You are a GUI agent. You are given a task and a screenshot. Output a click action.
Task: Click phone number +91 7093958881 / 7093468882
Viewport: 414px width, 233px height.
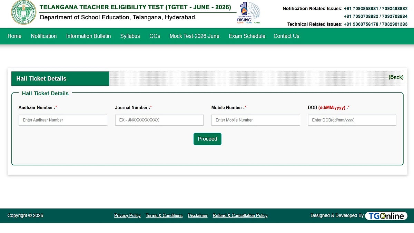click(x=376, y=9)
